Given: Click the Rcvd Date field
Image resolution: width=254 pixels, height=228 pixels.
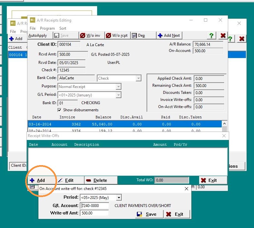Looking at the screenshot, I should [71, 63].
